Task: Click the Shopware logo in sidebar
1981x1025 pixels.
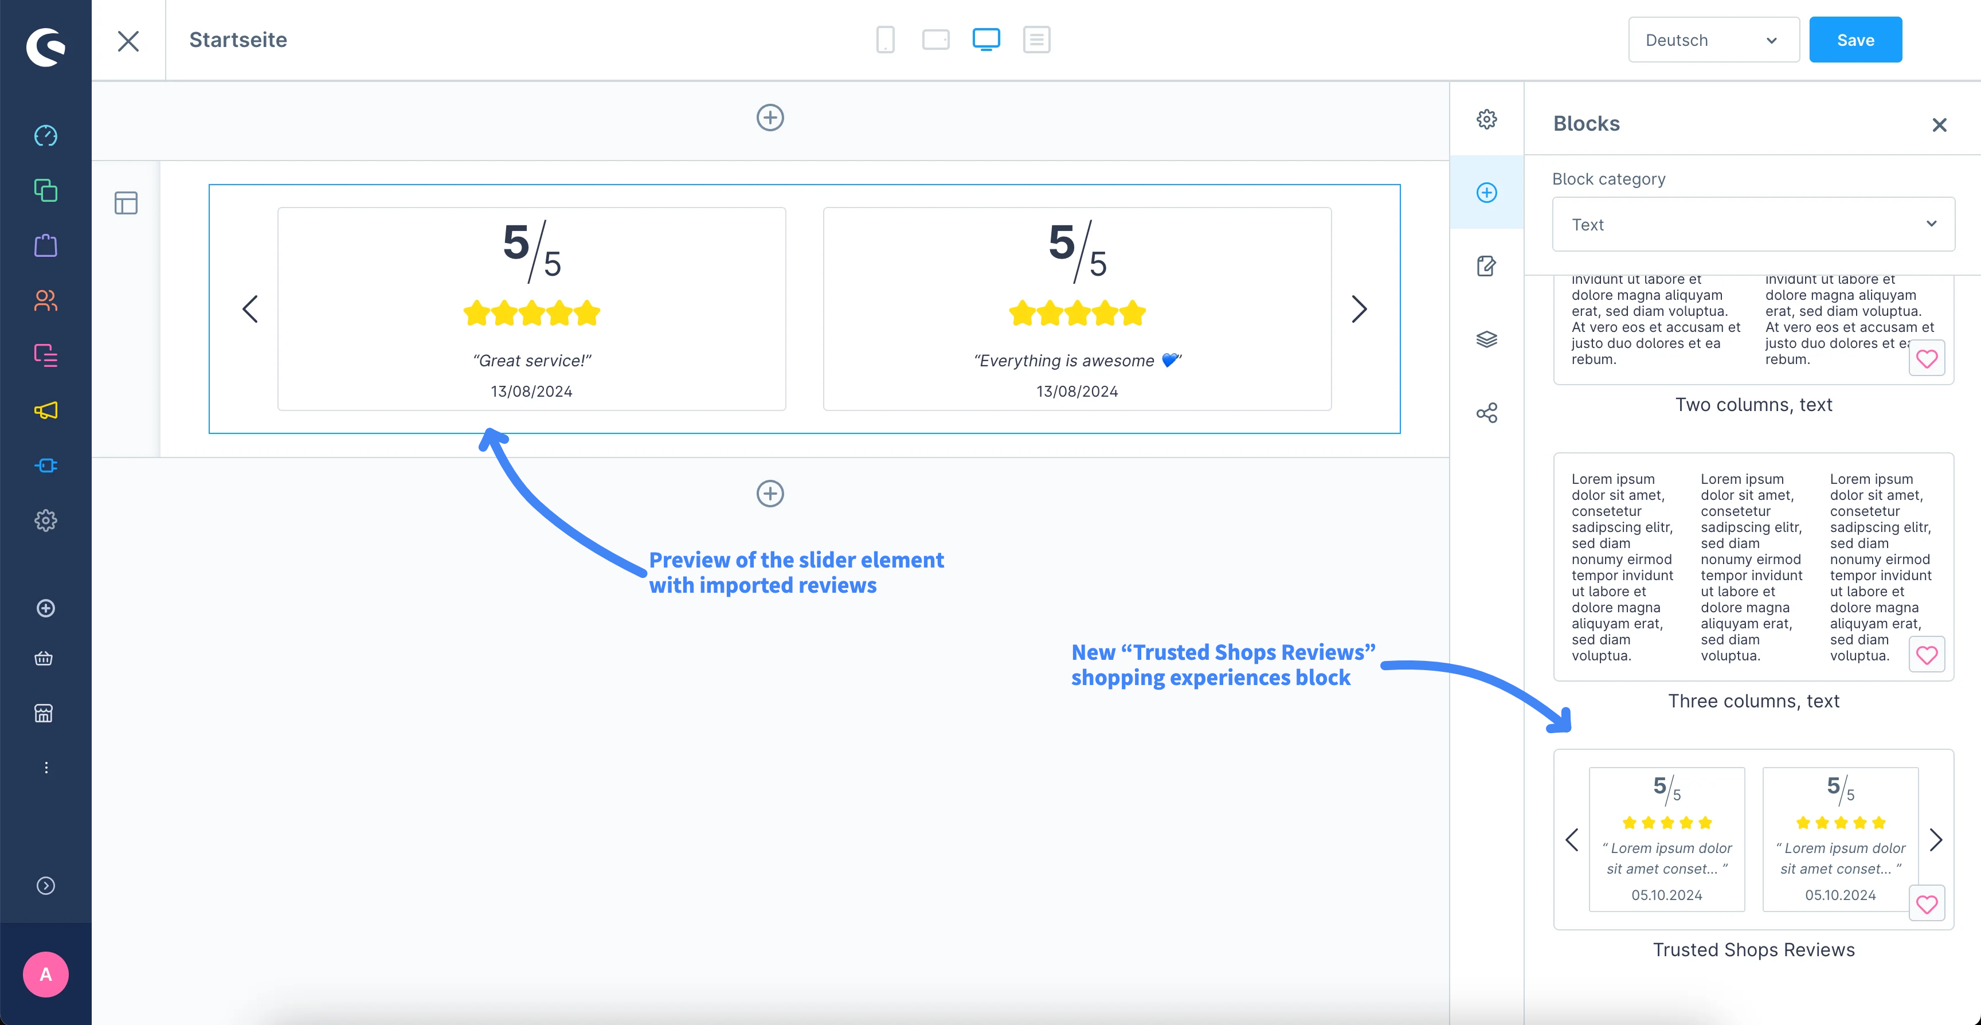Action: click(x=45, y=47)
